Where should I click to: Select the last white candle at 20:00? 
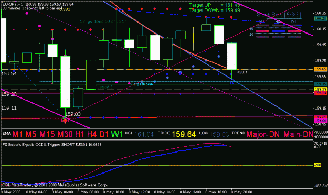232,56
